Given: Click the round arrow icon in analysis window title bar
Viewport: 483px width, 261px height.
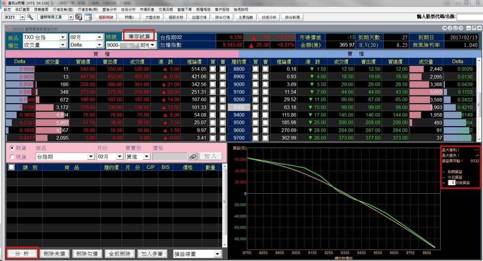Looking at the screenshot, I should (x=444, y=28).
